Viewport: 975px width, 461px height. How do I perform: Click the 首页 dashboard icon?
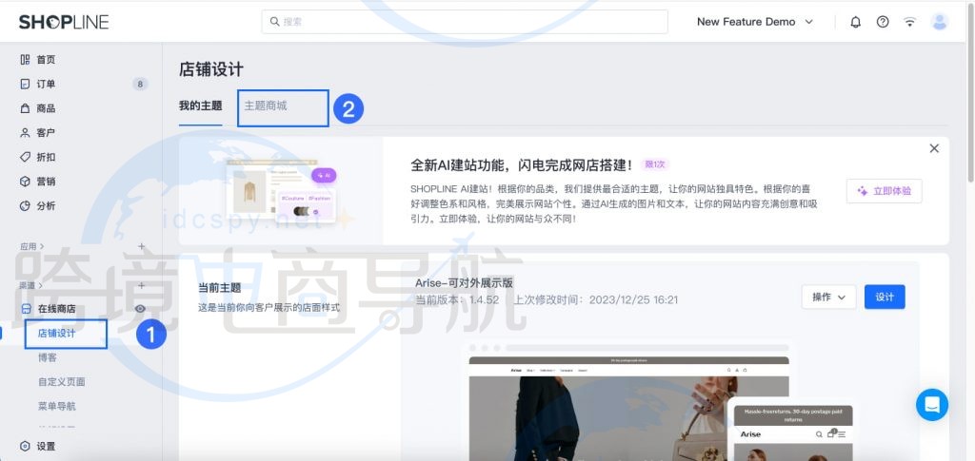click(x=25, y=60)
